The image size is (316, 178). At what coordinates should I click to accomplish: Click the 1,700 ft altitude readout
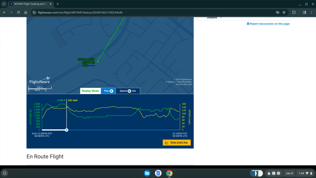pyautogui.click(x=61, y=100)
